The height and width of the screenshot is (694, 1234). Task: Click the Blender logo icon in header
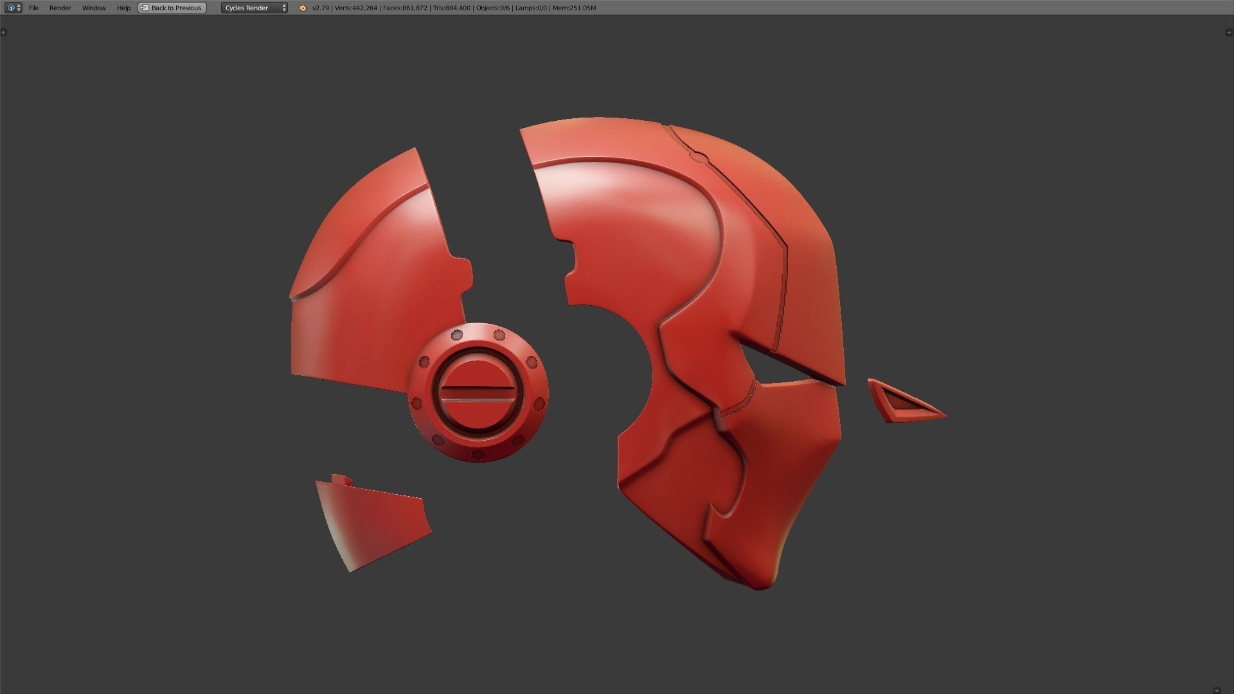302,8
